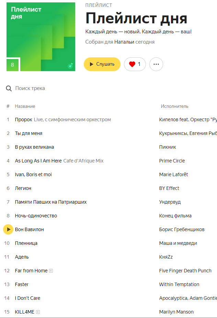
Task: Click the explicit icon next to Far from Home
Action: coord(51,271)
